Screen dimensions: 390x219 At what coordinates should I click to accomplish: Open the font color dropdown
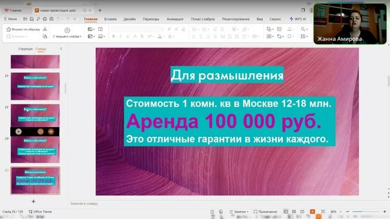(x=161, y=36)
